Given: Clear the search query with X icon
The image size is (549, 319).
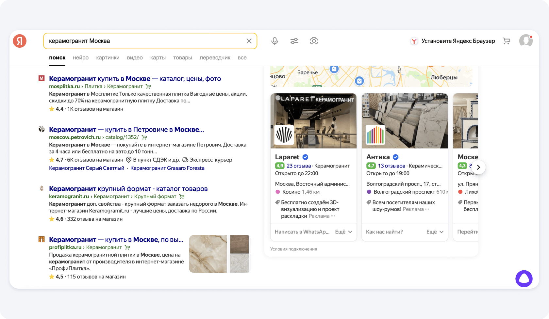Looking at the screenshot, I should coord(249,41).
